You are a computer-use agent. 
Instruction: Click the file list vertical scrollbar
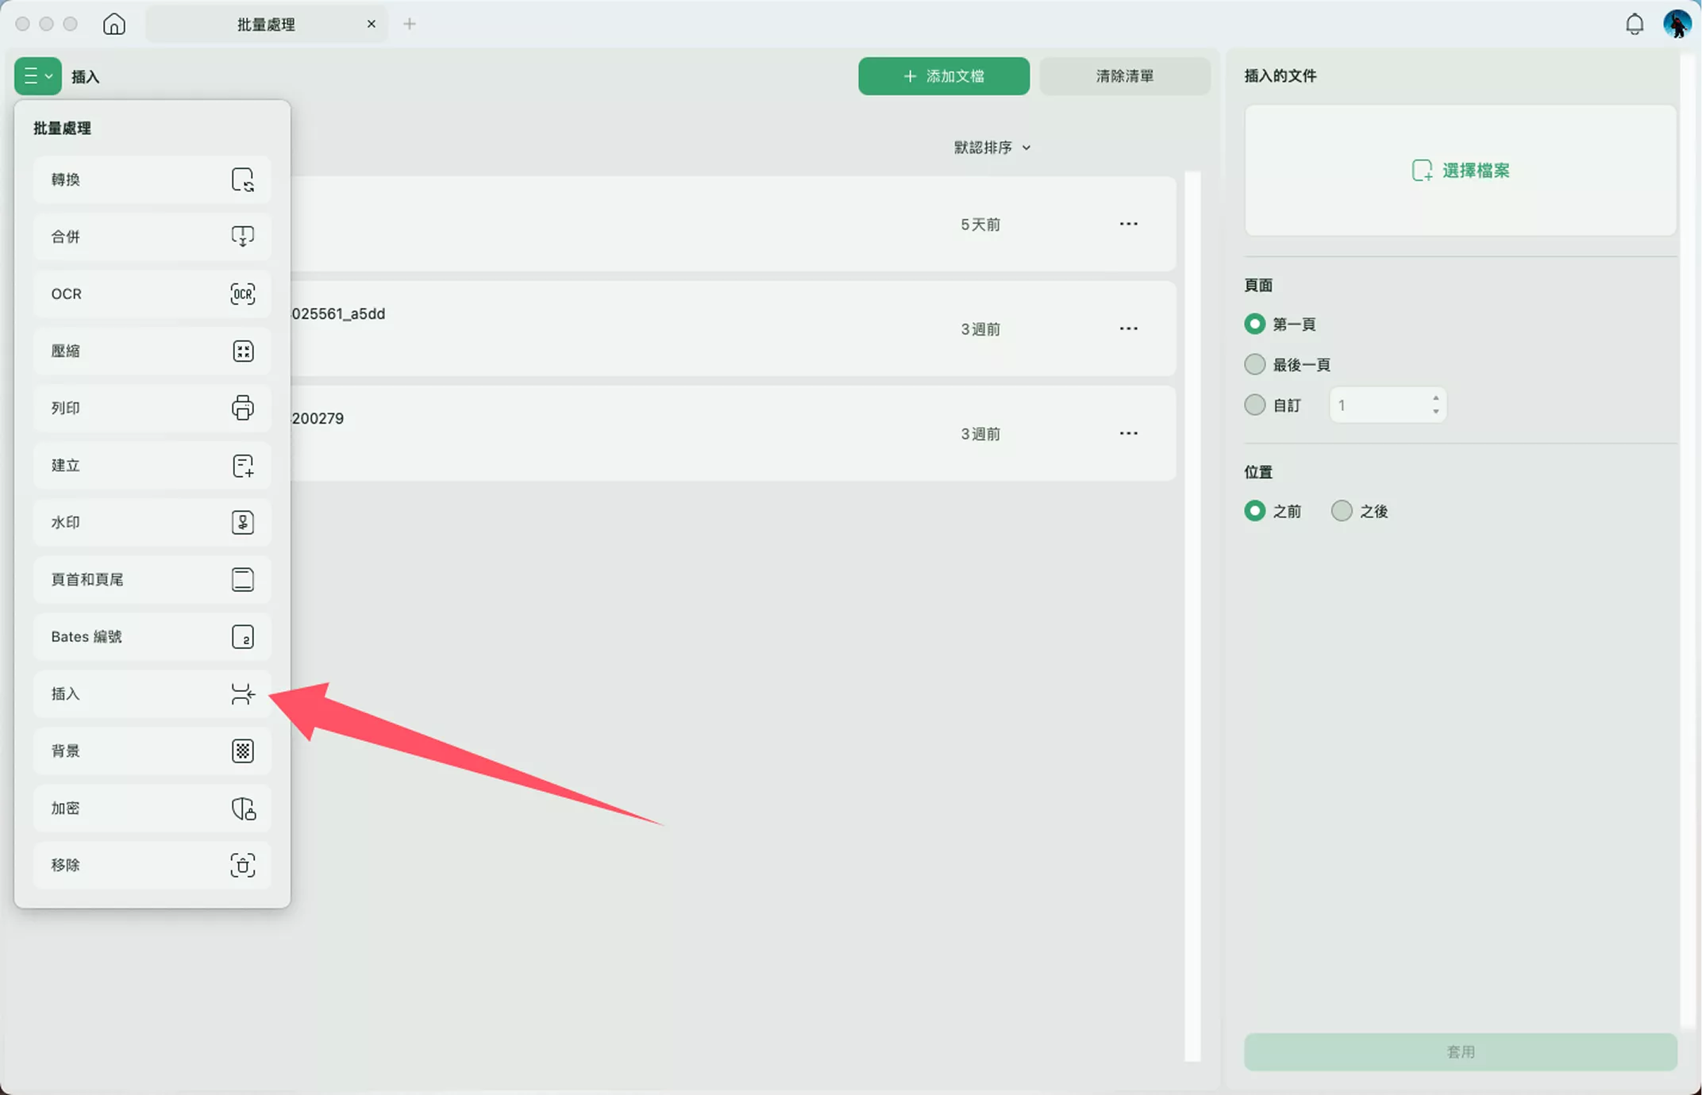(1192, 616)
